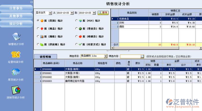This screenshot has height=111, width=202.
Task: Open the 其他事务 menu section
Action: pyautogui.click(x=16, y=16)
